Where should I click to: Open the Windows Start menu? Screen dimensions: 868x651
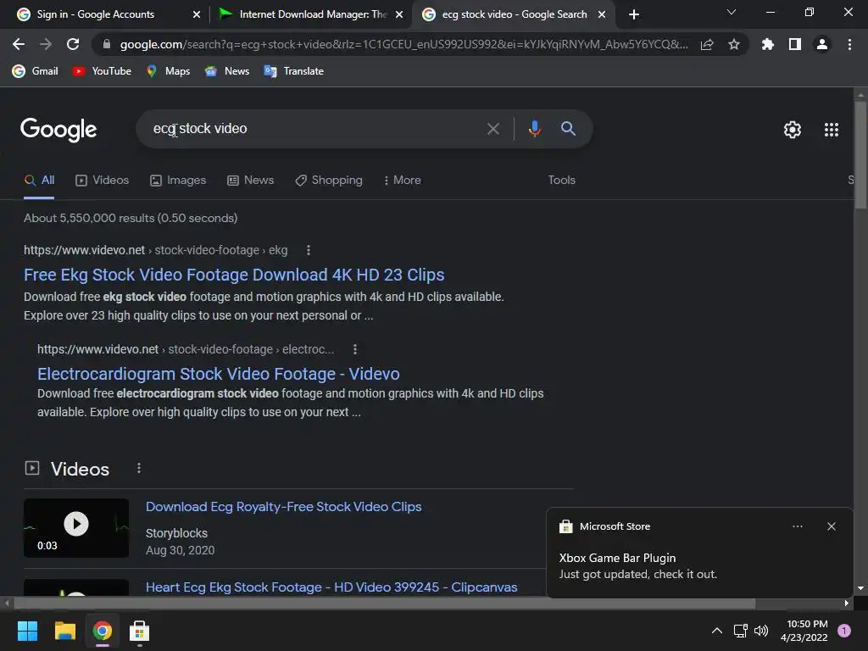27,631
